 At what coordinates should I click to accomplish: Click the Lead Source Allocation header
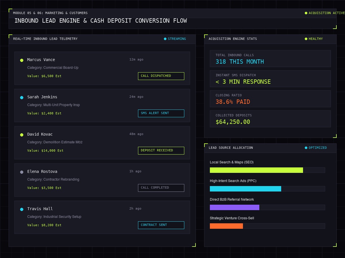(231, 148)
